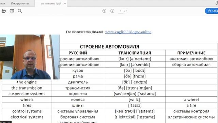Click the [kən'trəʊl] ['sɪstəmz] transcription cell
218x123 pixels.
pyautogui.click(x=135, y=111)
